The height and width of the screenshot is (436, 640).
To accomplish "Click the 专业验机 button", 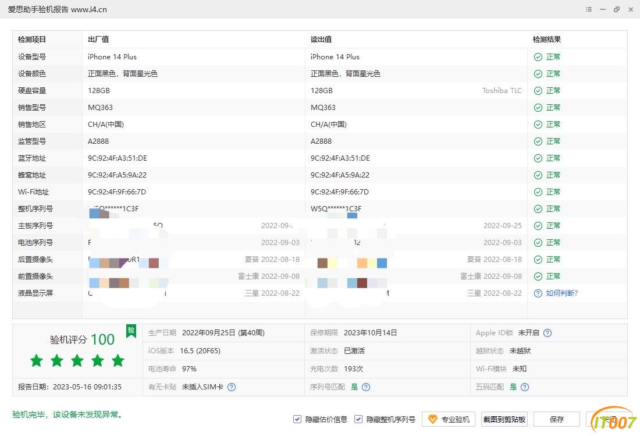I will (448, 419).
